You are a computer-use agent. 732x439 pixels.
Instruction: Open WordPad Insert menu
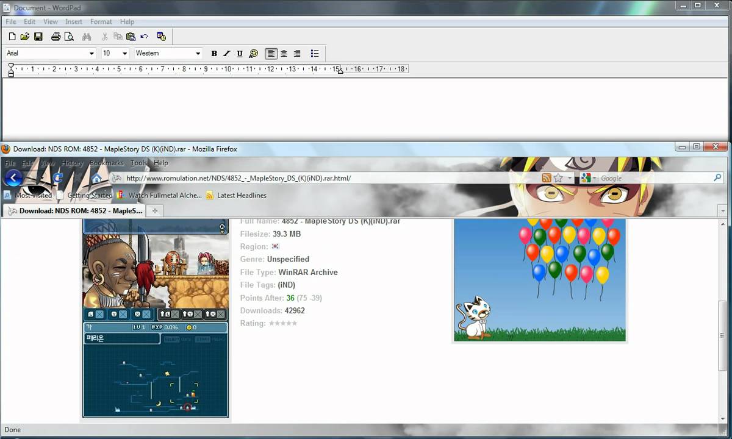click(74, 21)
